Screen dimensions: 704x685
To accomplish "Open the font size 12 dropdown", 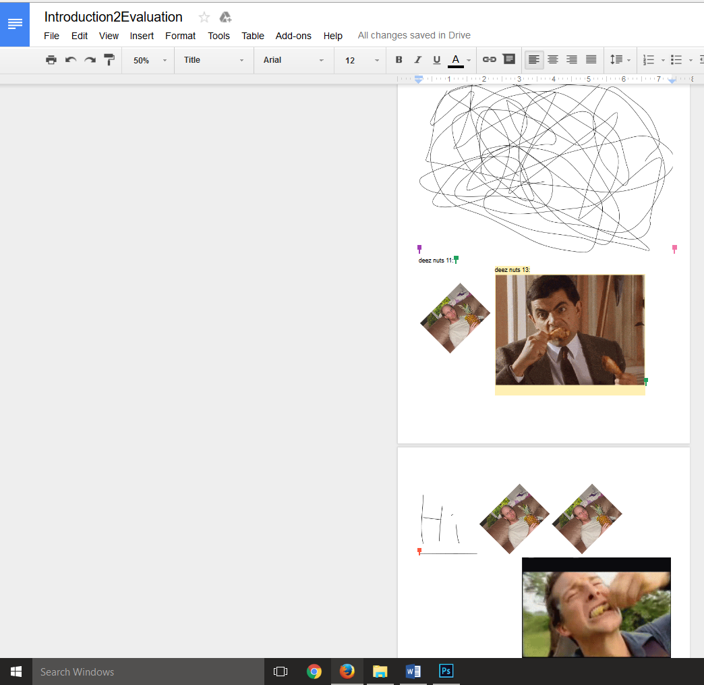I will (362, 60).
